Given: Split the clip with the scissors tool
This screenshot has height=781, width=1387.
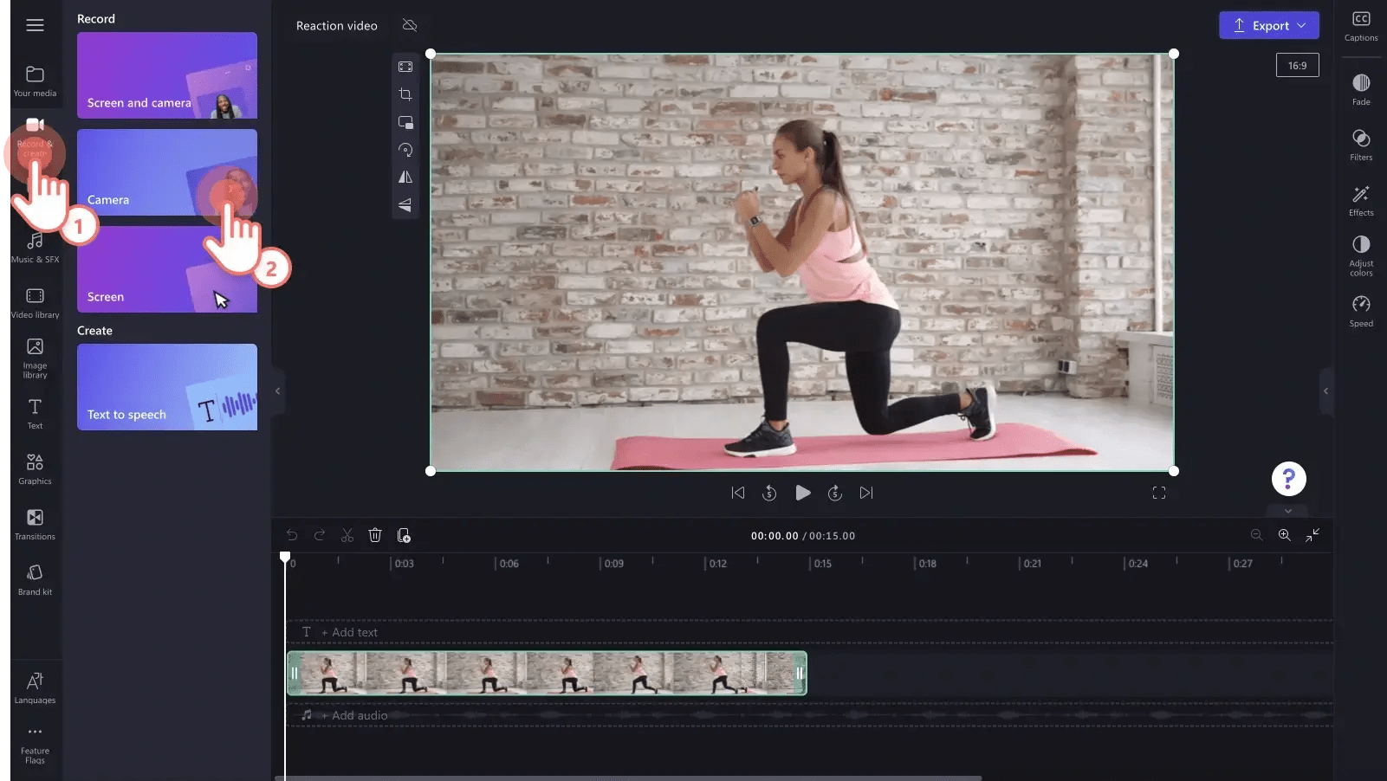Looking at the screenshot, I should click(347, 535).
